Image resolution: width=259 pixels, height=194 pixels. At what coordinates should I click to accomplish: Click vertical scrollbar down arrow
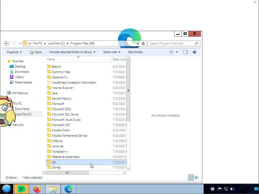[x=128, y=169]
